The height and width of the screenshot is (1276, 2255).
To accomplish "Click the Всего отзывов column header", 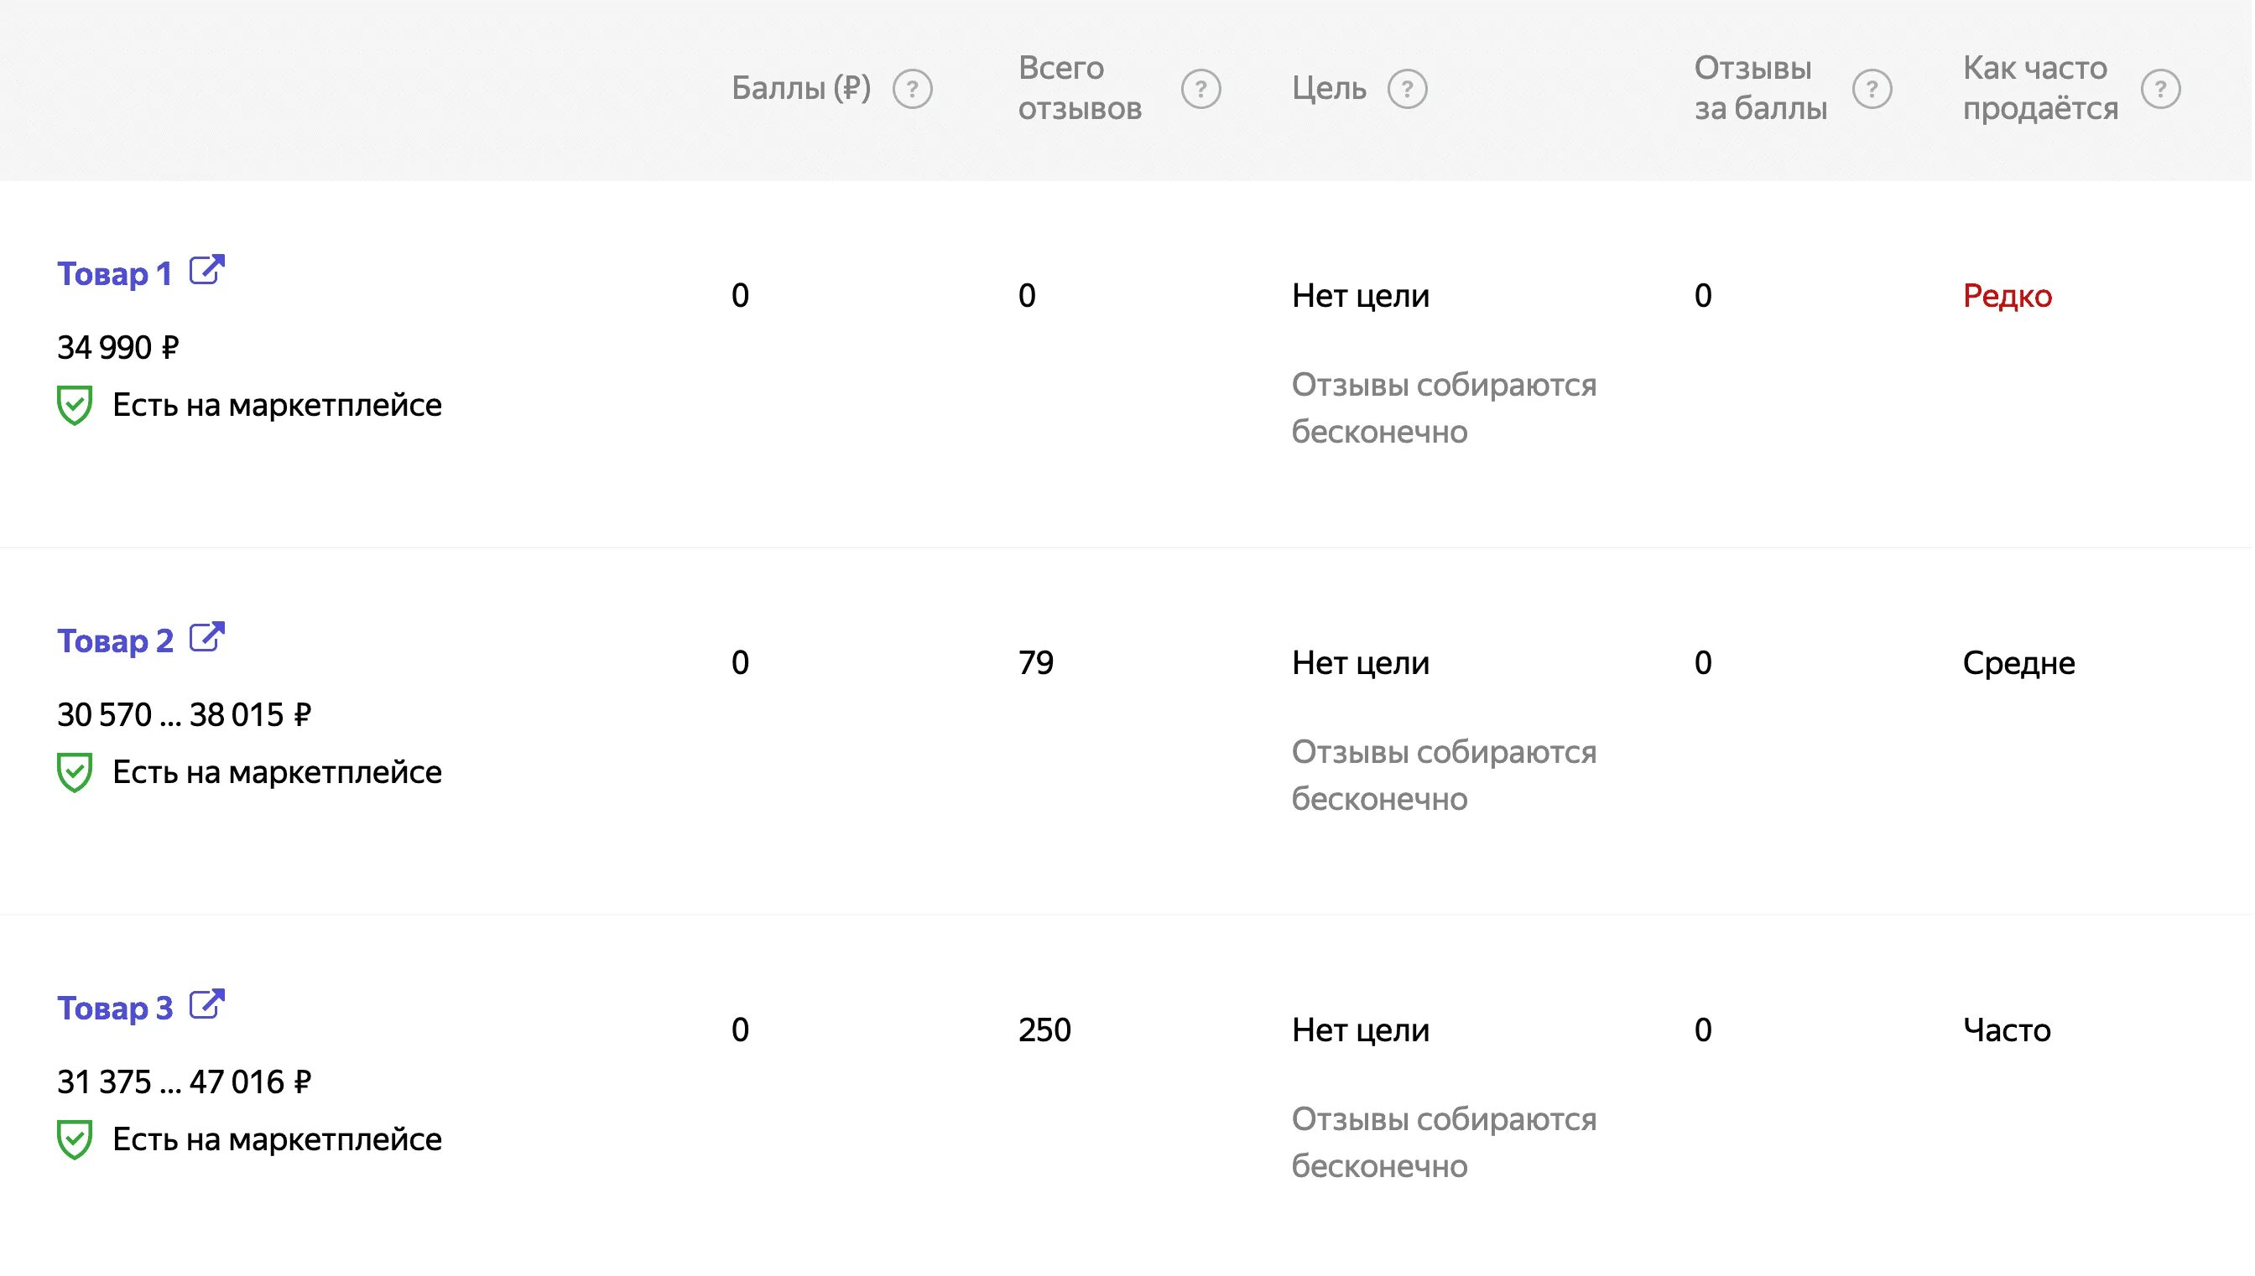I will 1080,89.
